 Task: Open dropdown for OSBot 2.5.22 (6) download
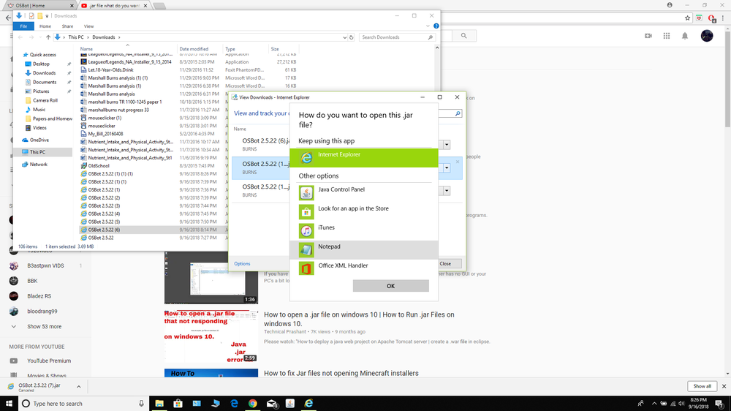tap(447, 145)
